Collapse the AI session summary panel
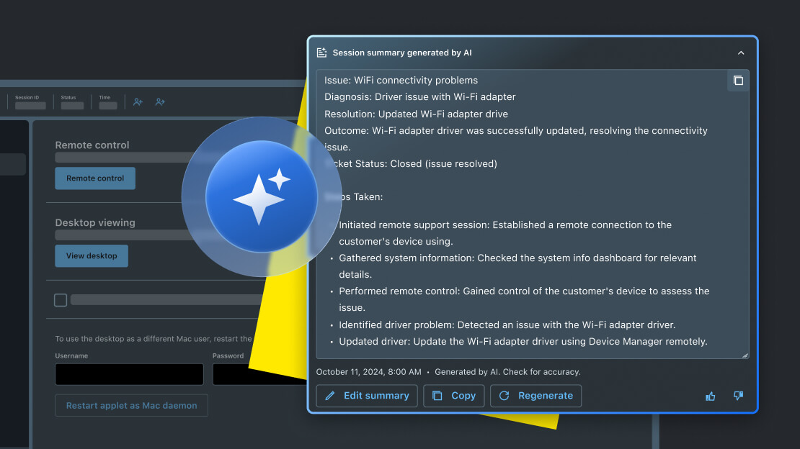Screen dimensions: 800x449 741,53
